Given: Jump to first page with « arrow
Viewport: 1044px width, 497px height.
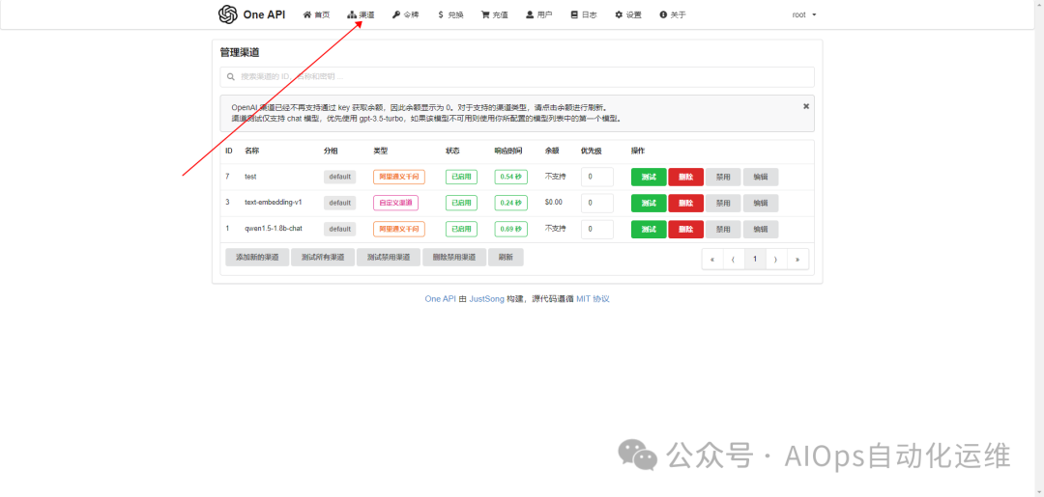Looking at the screenshot, I should pyautogui.click(x=712, y=260).
